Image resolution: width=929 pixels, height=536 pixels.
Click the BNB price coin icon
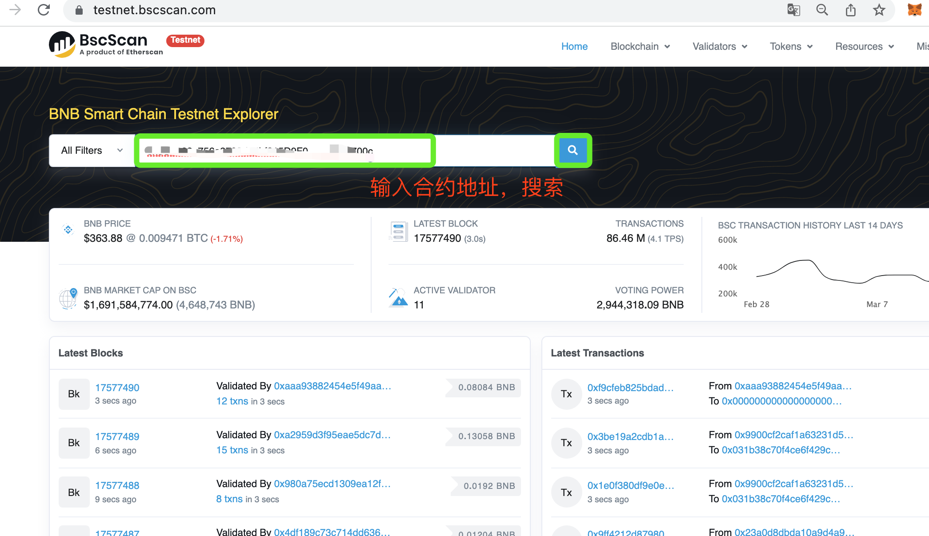tap(68, 230)
